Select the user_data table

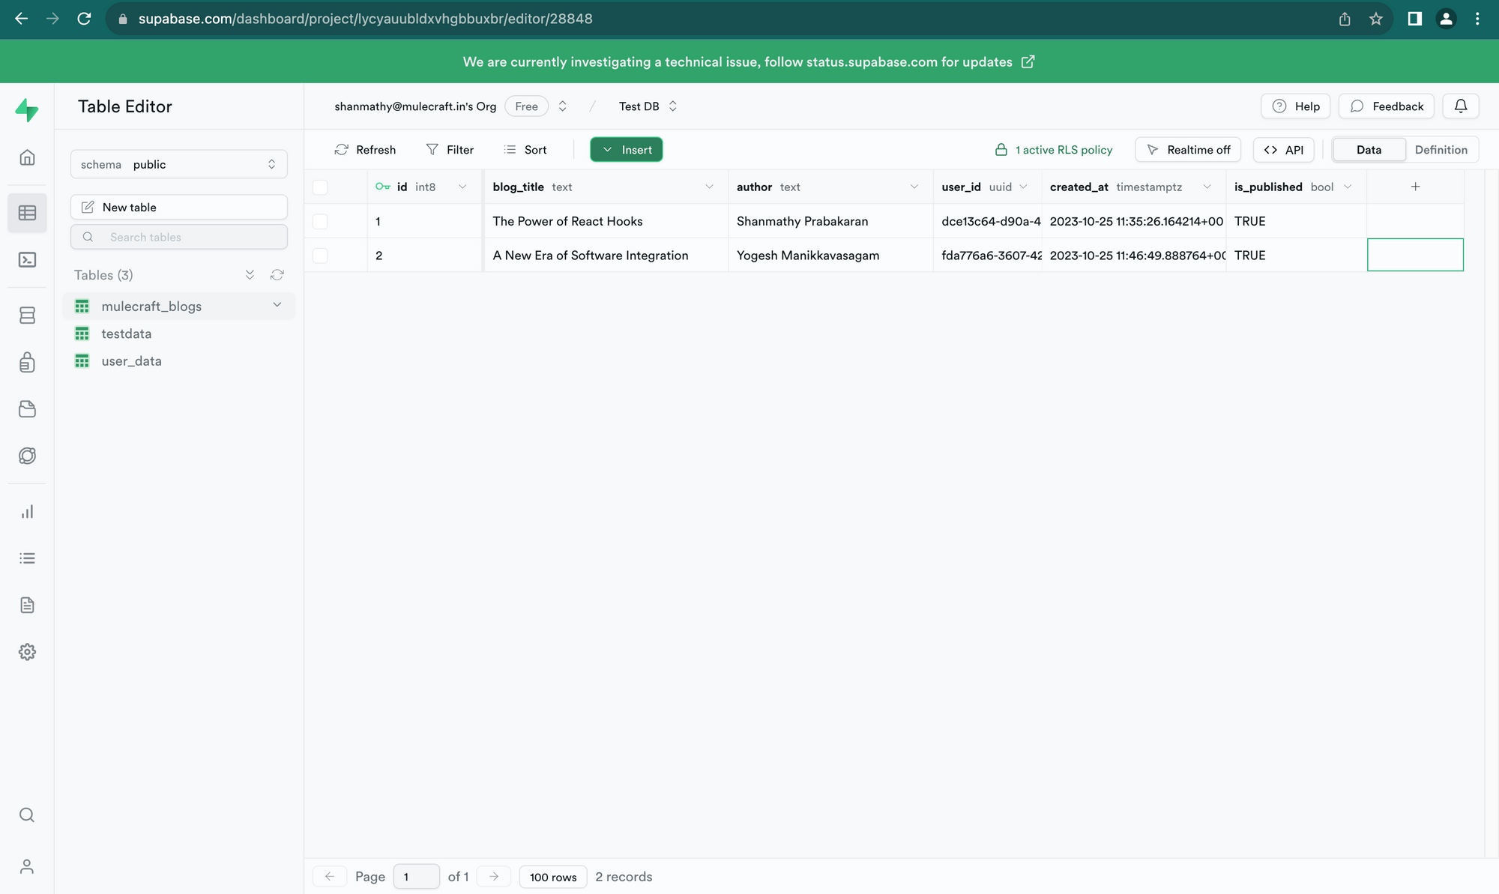coord(131,361)
